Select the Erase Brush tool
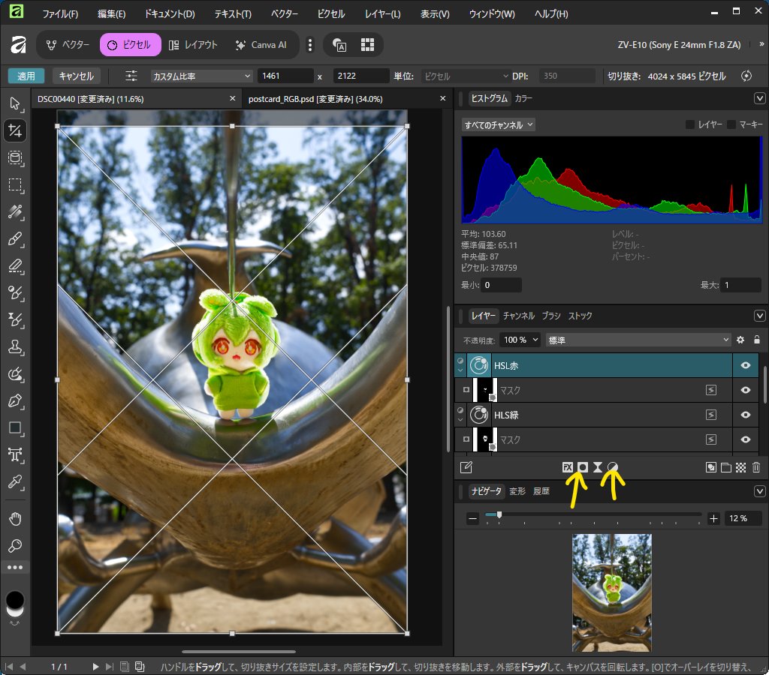This screenshot has width=769, height=675. pyautogui.click(x=15, y=266)
